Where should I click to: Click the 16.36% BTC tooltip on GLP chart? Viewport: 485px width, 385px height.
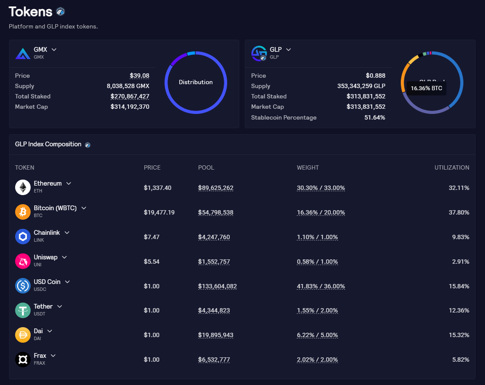426,88
